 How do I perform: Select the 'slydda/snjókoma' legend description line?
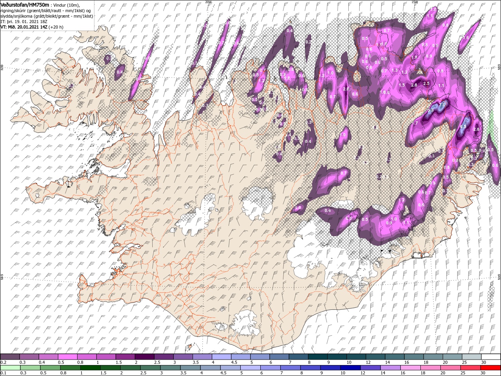[x=46, y=16]
